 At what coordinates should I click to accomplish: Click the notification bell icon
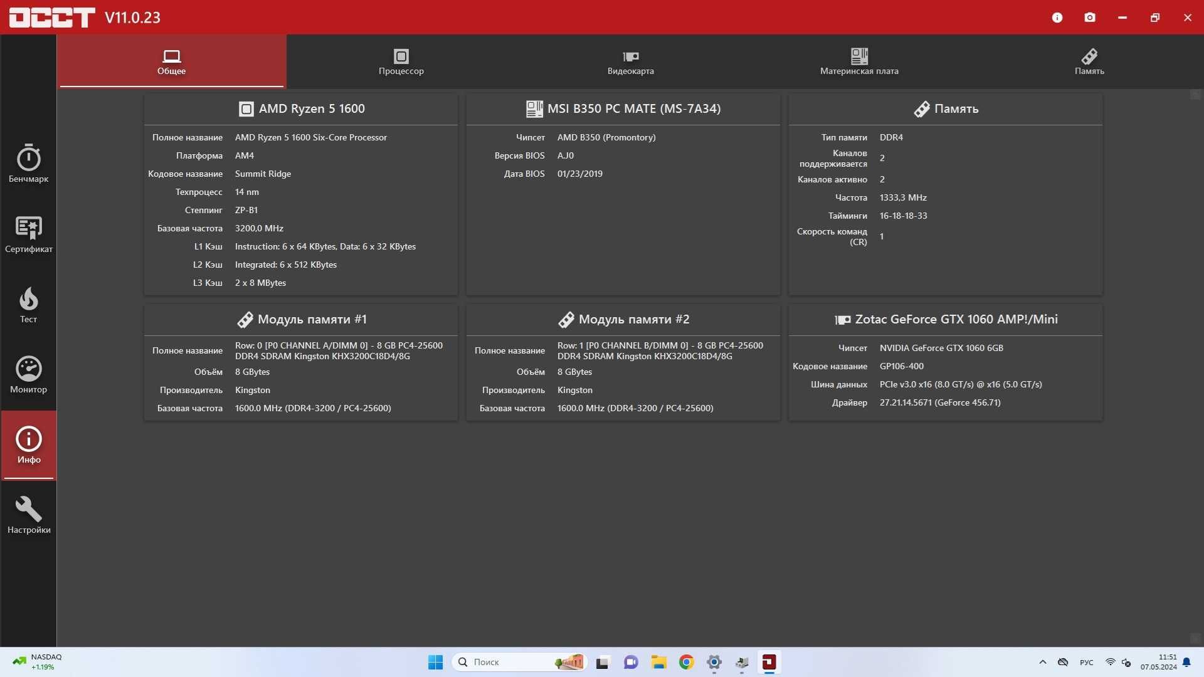point(1186,662)
